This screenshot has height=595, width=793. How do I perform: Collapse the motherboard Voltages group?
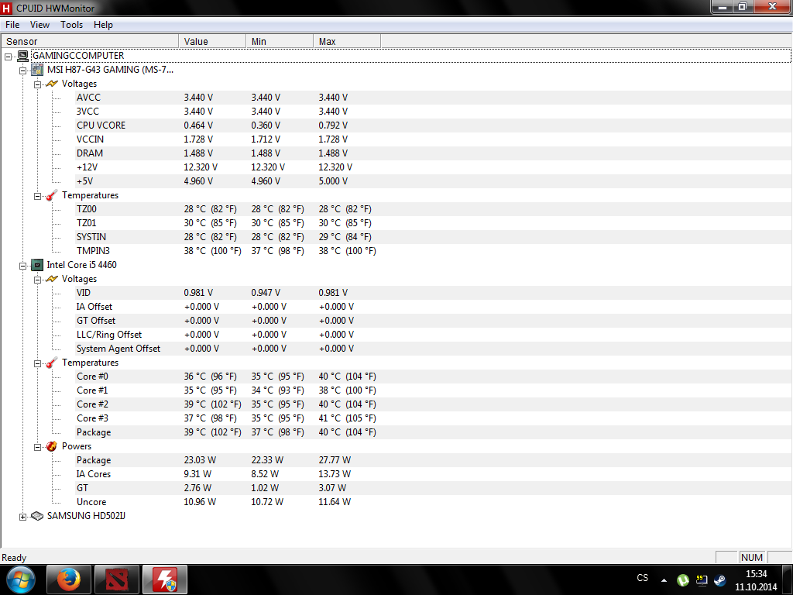[37, 84]
